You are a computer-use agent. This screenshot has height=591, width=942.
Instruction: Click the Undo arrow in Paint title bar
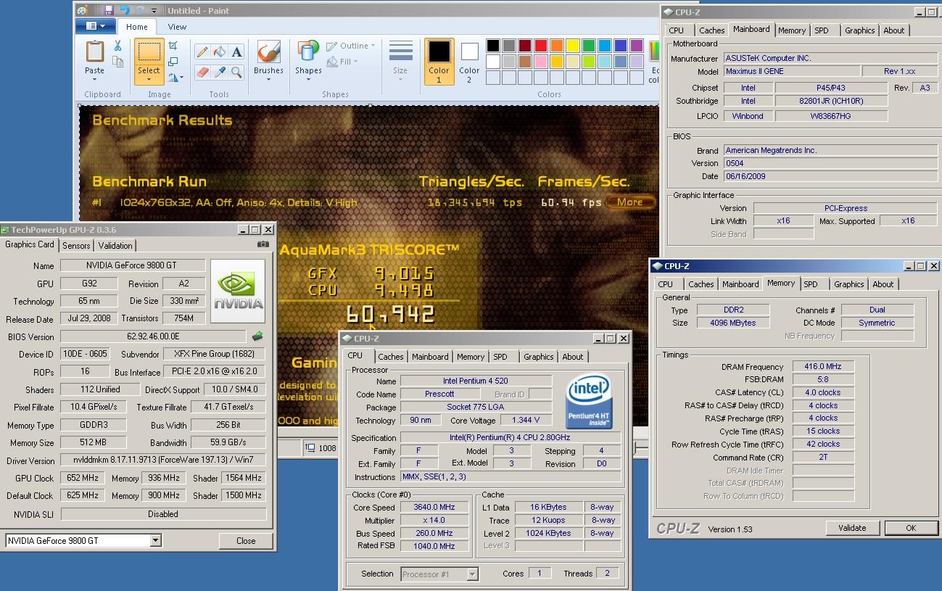(x=124, y=10)
